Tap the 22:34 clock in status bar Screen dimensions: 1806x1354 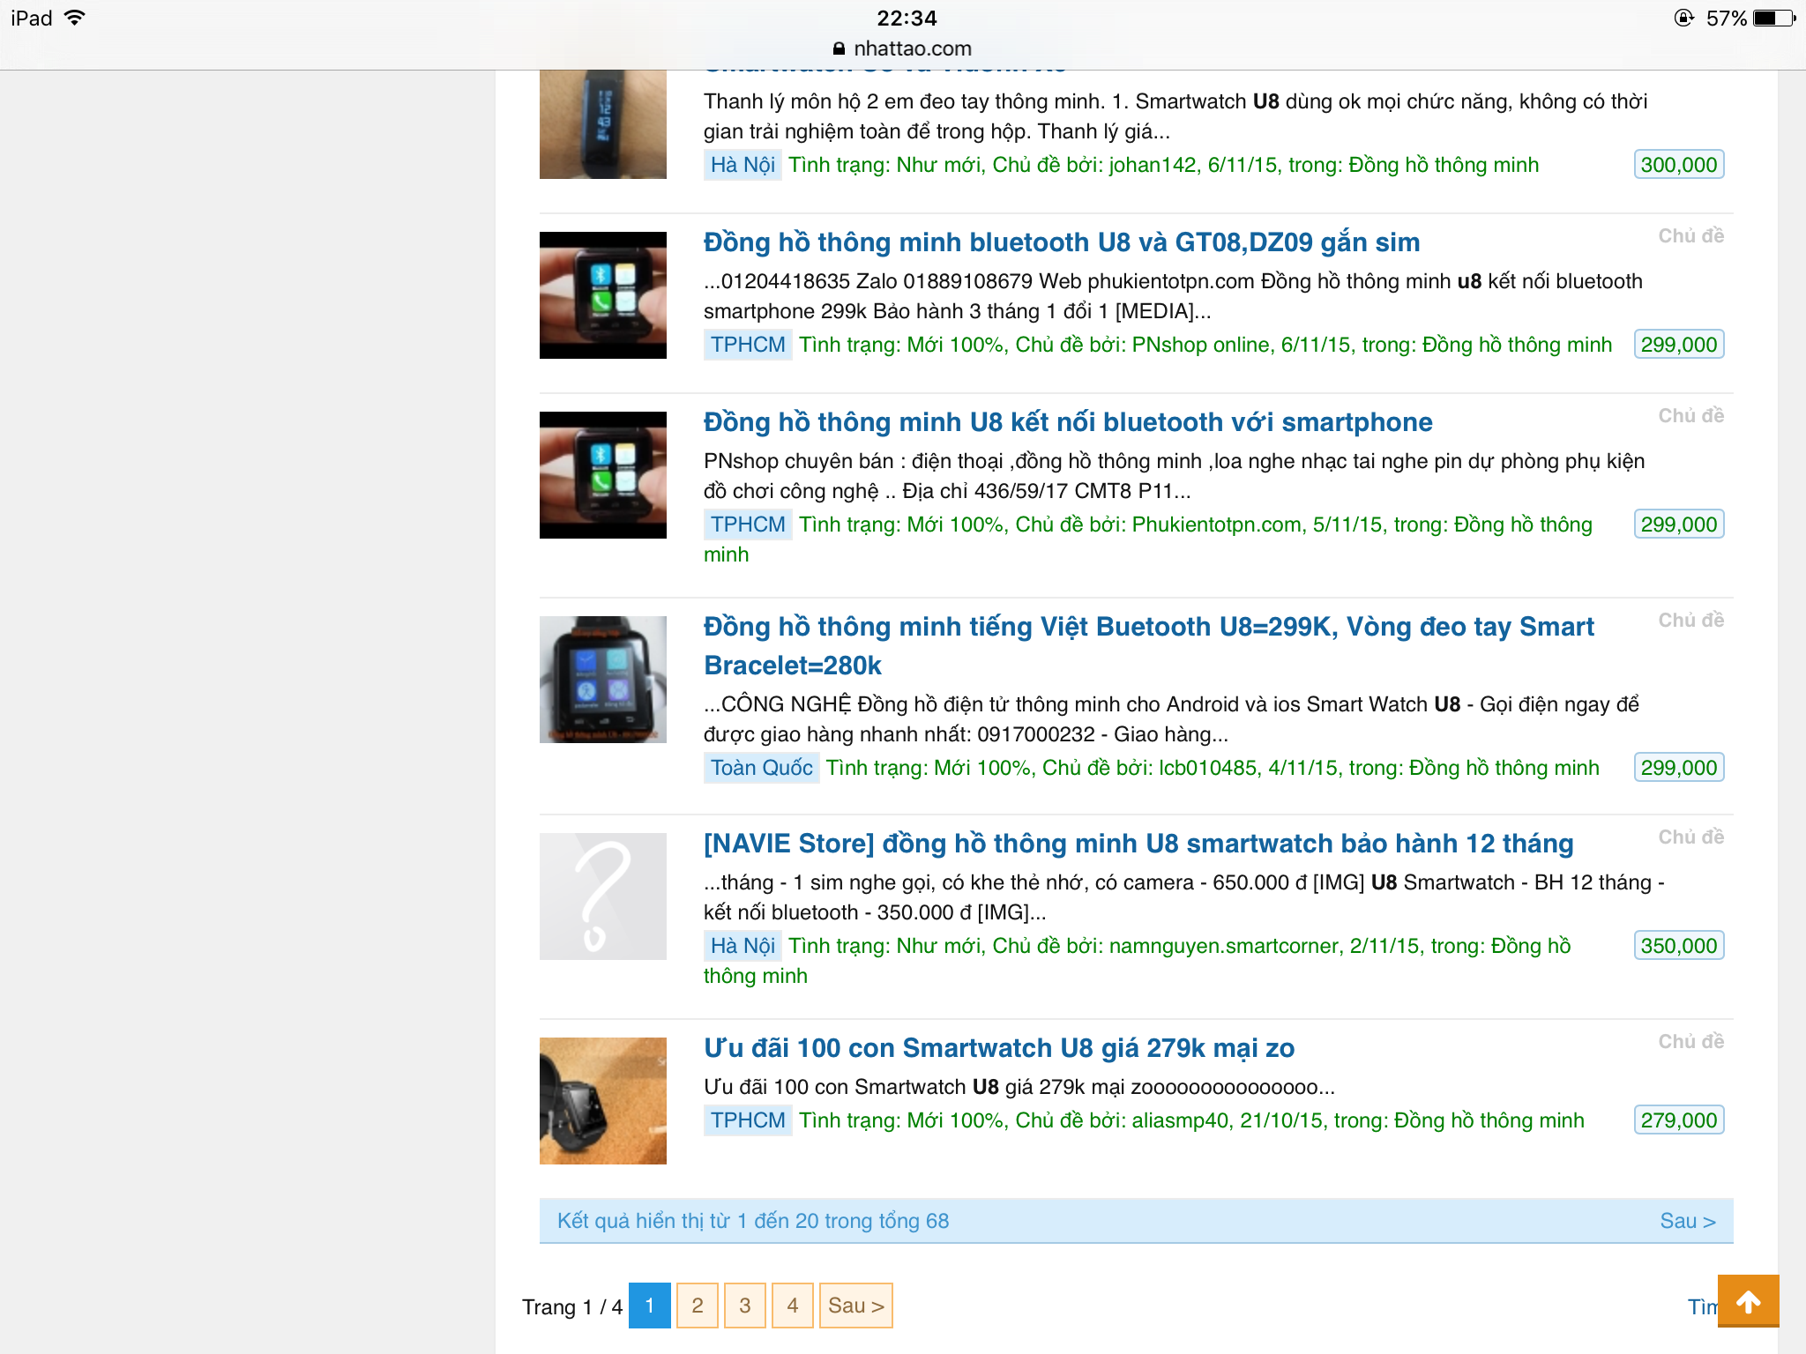[907, 18]
